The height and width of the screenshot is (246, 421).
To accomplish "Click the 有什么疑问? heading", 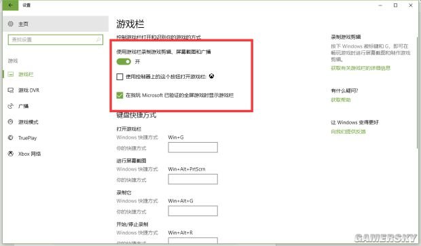I will tap(344, 91).
